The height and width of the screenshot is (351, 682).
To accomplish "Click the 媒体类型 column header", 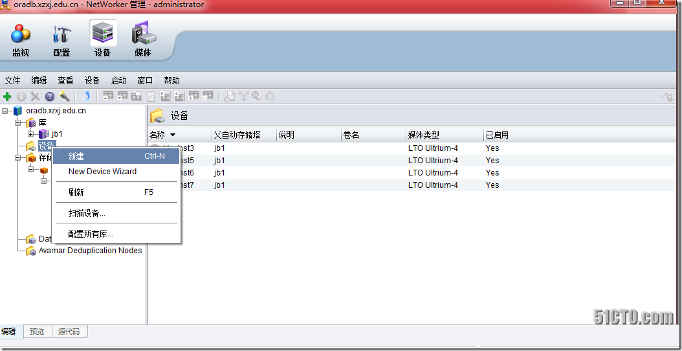I will pos(445,135).
